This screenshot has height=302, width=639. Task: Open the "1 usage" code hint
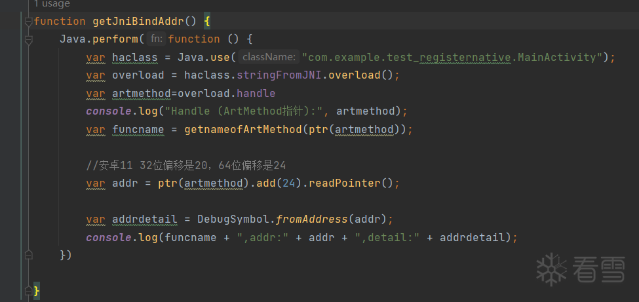click(x=52, y=4)
